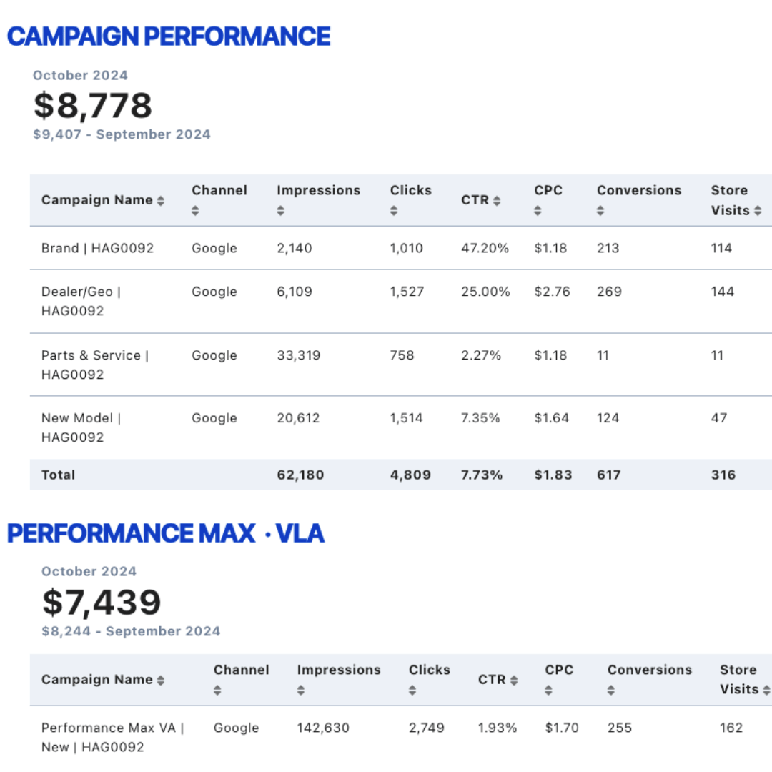This screenshot has height=772, width=772.
Task: Sort Performance Max table by Conversions arrows
Action: pos(611,691)
